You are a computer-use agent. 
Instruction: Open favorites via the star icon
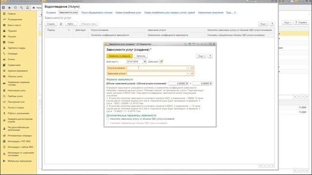[x=9, y=8]
